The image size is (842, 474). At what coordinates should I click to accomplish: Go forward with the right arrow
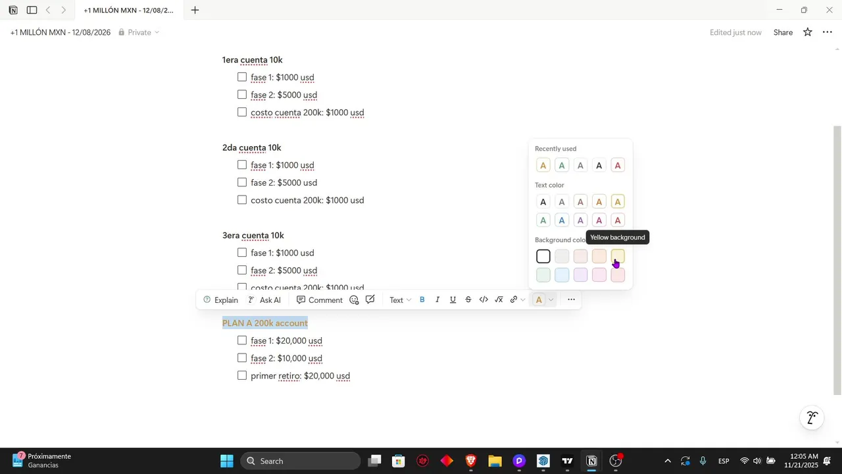(63, 11)
